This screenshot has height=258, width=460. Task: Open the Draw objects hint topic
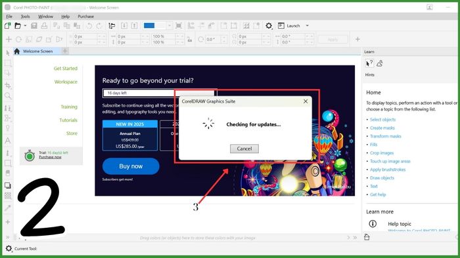tap(382, 177)
